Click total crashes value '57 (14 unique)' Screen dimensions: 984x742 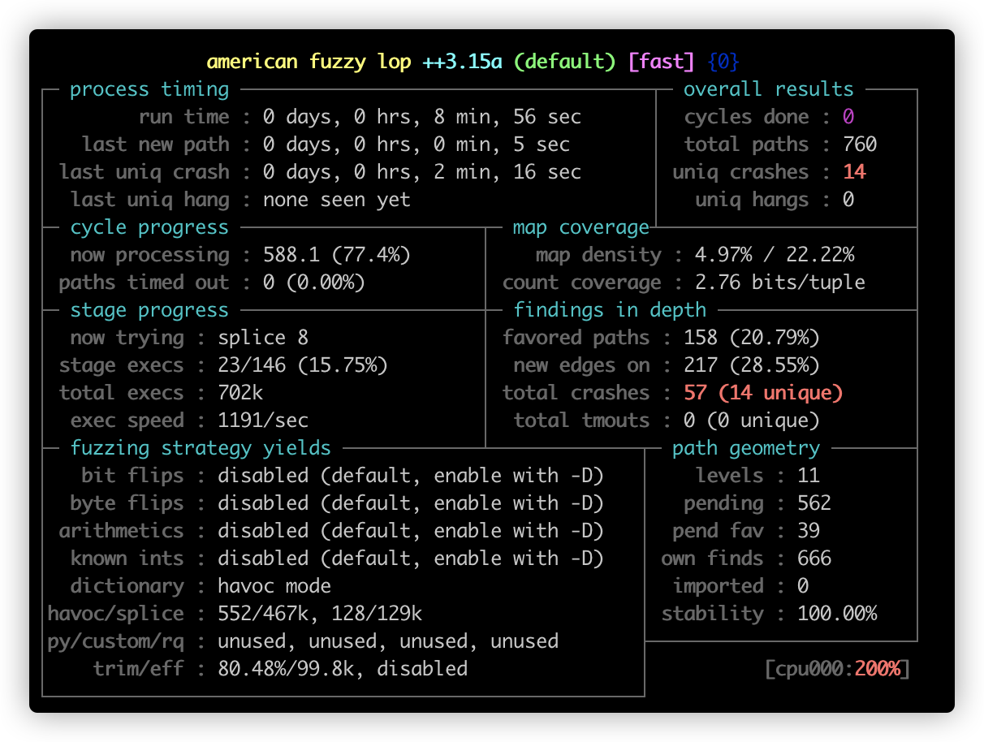[x=764, y=393]
